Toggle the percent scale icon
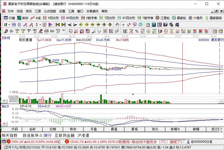The height and width of the screenshot is (150, 224). [137, 31]
